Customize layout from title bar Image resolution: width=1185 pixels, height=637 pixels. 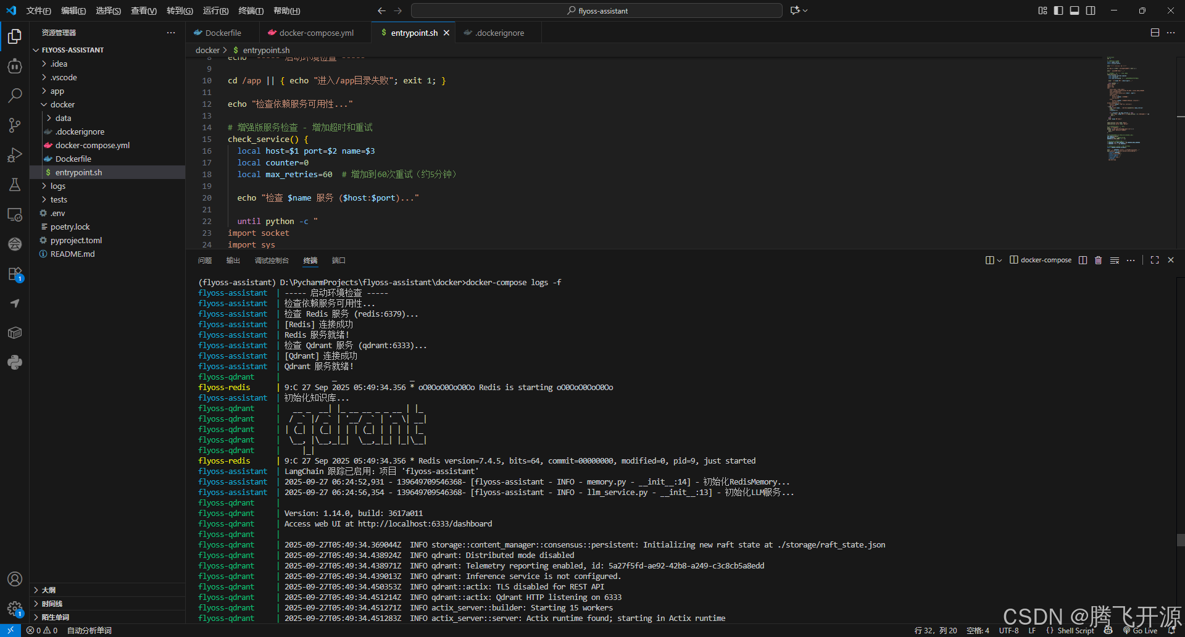(x=1042, y=10)
